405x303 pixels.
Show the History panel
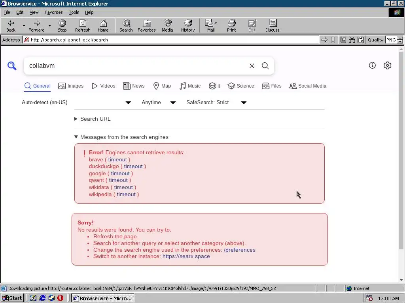tap(188, 26)
